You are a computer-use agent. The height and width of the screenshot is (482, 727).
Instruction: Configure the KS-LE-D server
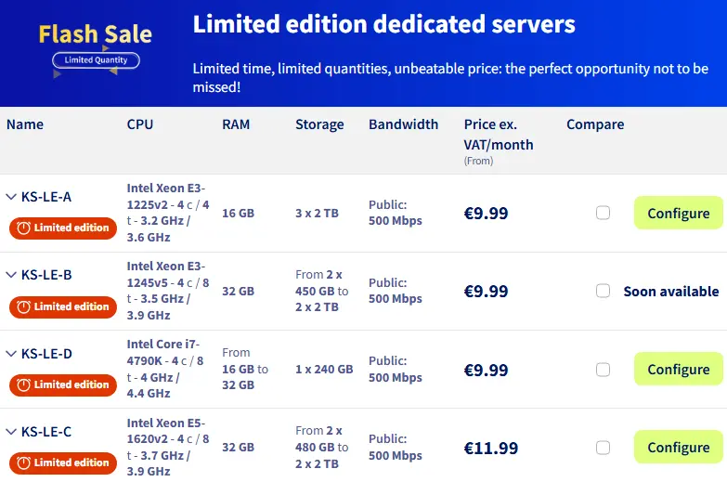(x=679, y=370)
